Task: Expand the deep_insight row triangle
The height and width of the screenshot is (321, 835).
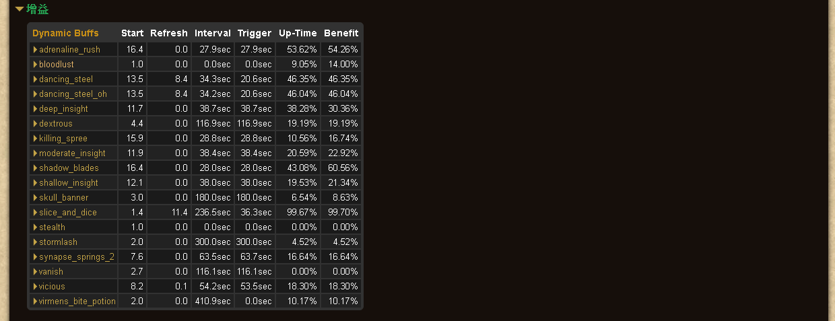Action: point(35,109)
